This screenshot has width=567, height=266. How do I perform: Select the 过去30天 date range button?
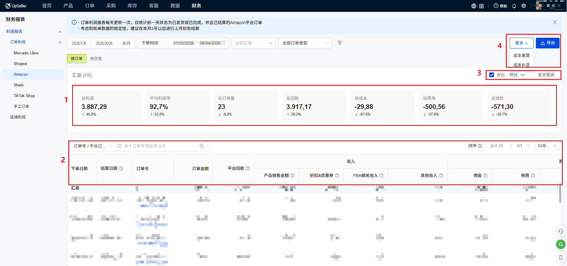coord(104,43)
